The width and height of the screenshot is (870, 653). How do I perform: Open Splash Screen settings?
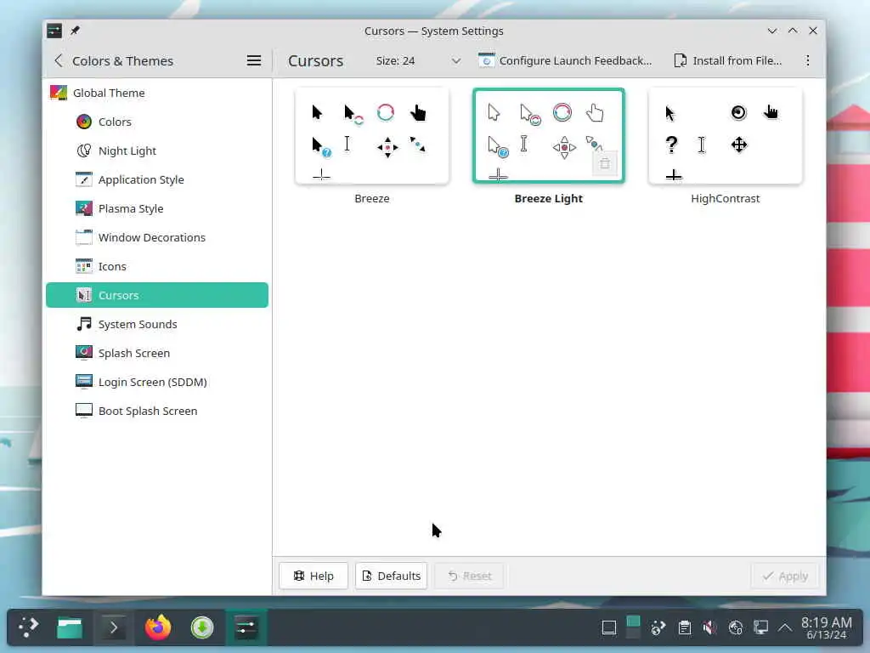tap(157, 353)
